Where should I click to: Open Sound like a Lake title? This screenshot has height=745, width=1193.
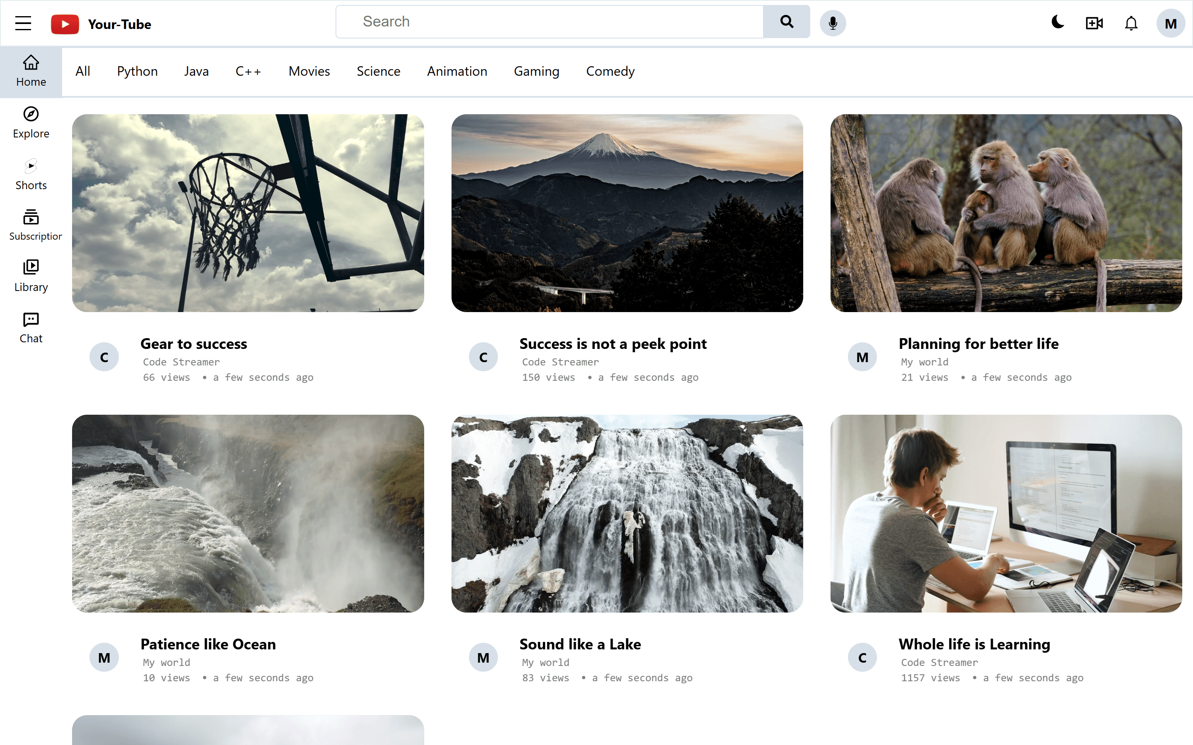point(580,644)
